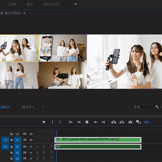The height and width of the screenshot is (162, 162).
Task: Click the monitor time ruler scrub bar
Action: (81, 114)
